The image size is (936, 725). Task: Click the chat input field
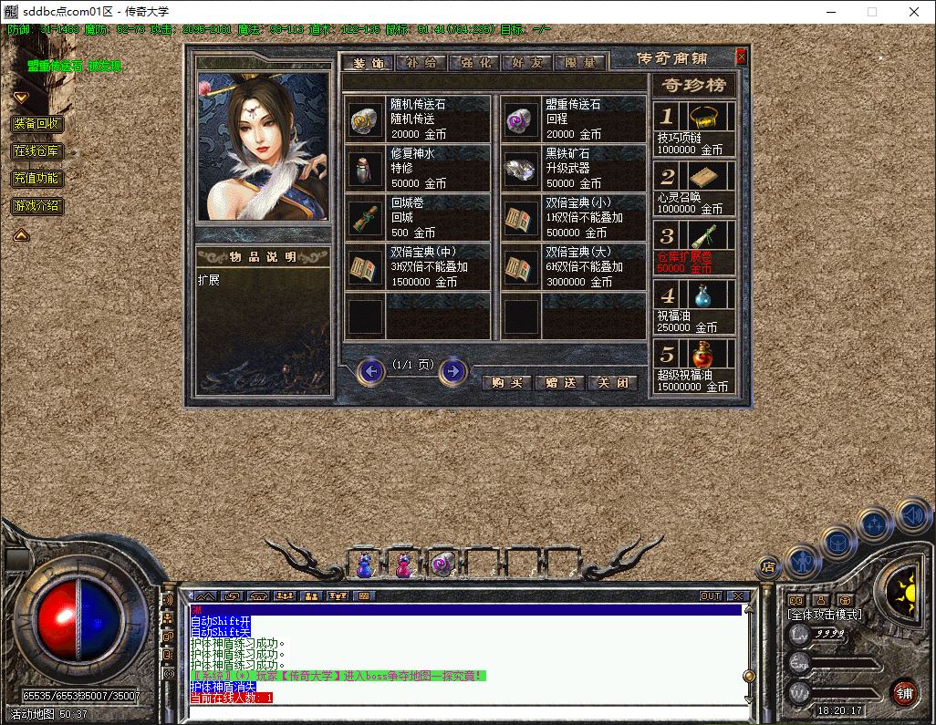point(469,713)
